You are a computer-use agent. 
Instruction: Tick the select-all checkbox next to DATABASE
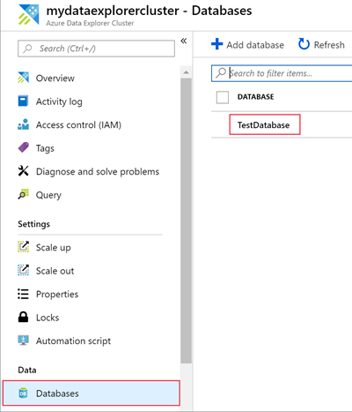[x=223, y=97]
